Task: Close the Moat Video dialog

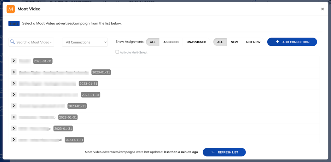Action: (322, 9)
